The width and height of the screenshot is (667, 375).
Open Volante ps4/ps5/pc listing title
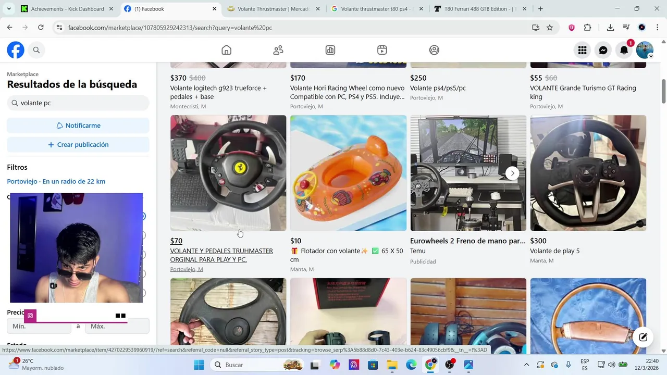click(x=438, y=88)
